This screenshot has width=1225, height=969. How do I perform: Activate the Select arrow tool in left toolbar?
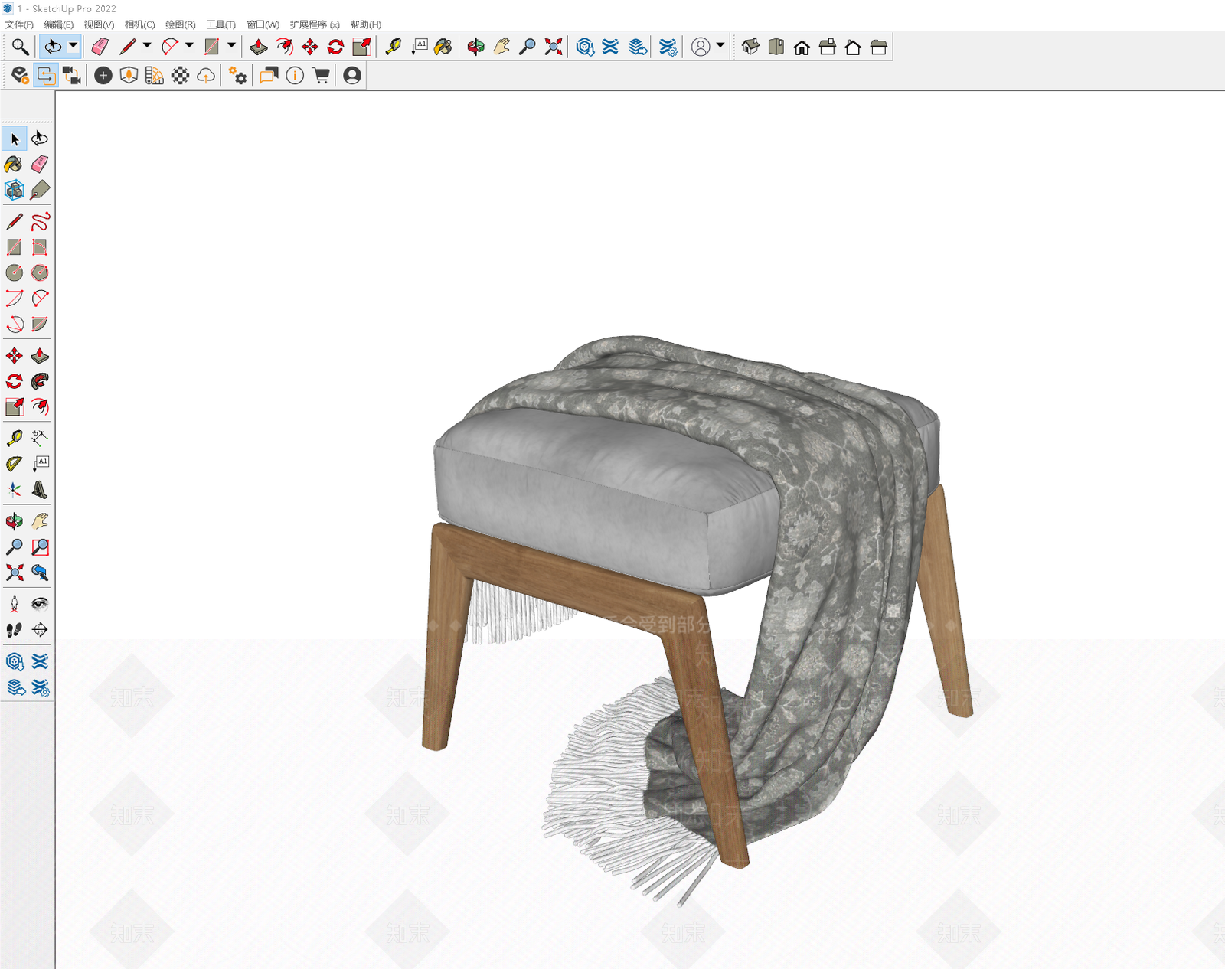click(x=14, y=139)
